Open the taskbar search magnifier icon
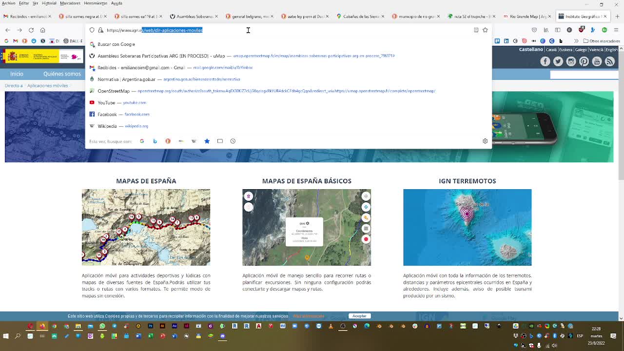Viewport: 624px width, 351px height. click(x=18, y=336)
